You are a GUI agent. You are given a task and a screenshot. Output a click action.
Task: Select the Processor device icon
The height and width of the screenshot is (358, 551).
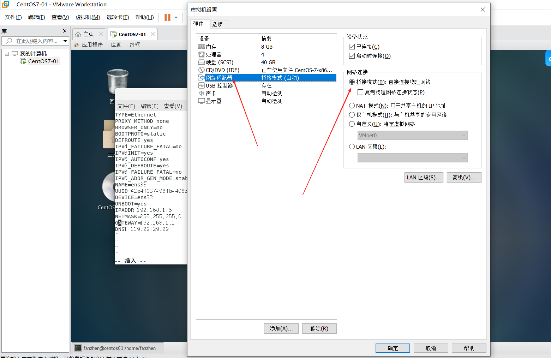[x=202, y=54]
